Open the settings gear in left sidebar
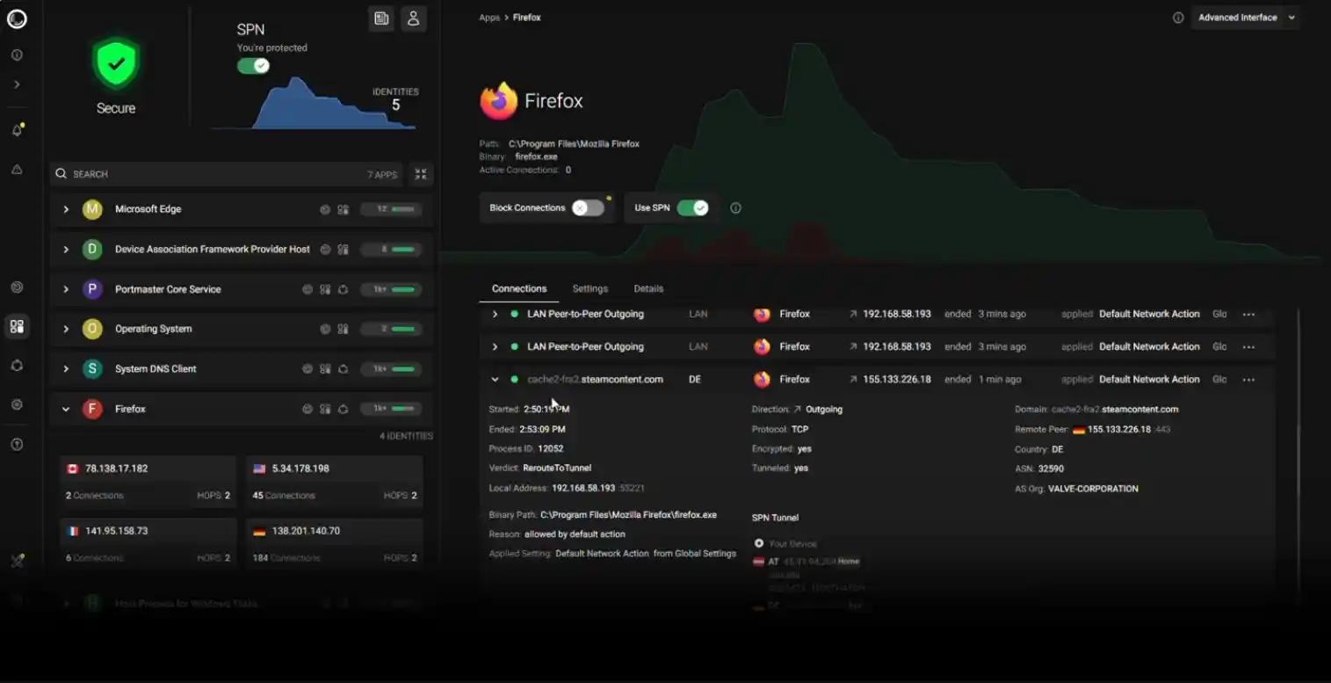 [x=17, y=404]
